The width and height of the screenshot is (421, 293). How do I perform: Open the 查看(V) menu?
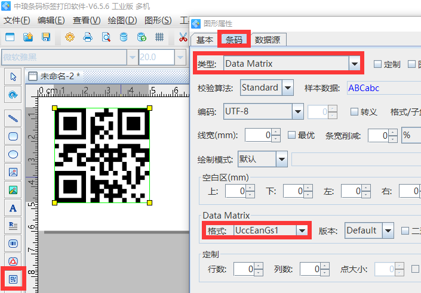pos(87,20)
